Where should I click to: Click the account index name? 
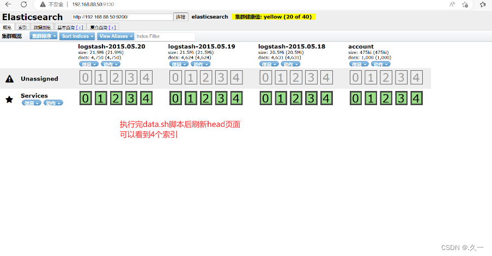tap(361, 46)
